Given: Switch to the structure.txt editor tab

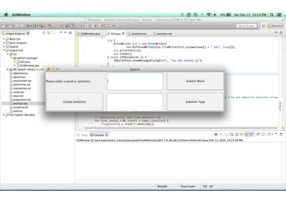Looking at the screenshot, I should point(137,34).
